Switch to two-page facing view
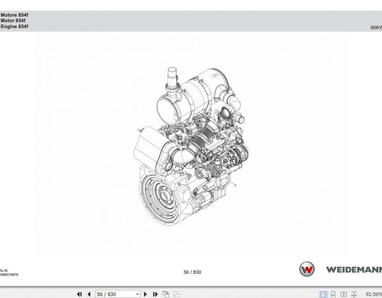Viewport: 382px width, 298px height. coord(344,294)
